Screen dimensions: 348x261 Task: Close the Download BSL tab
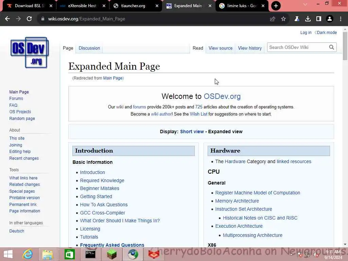point(51,6)
